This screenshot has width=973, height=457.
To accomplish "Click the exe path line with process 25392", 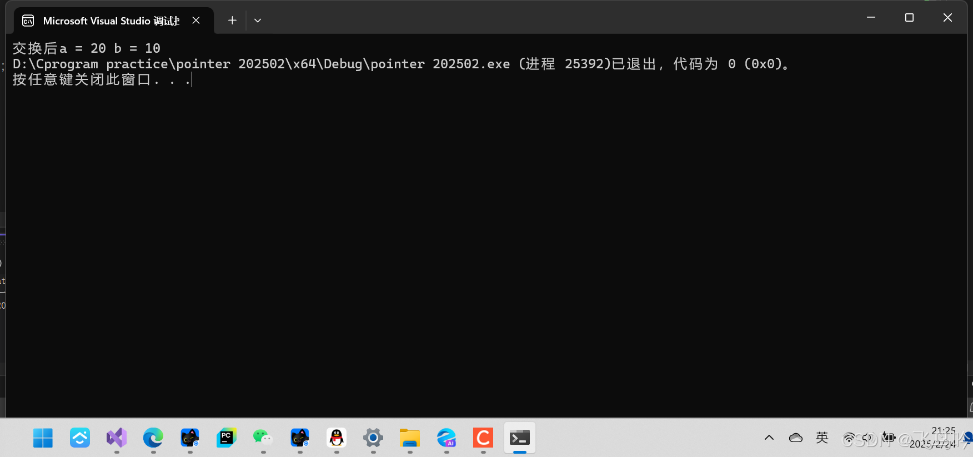I will click(400, 64).
